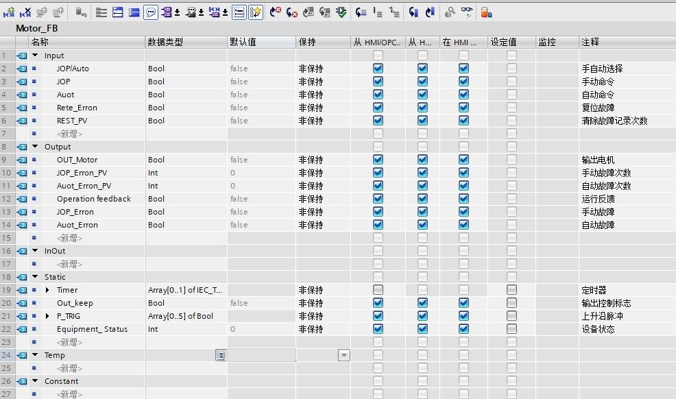
Task: Click the reset start values database icon
Action: 81,12
